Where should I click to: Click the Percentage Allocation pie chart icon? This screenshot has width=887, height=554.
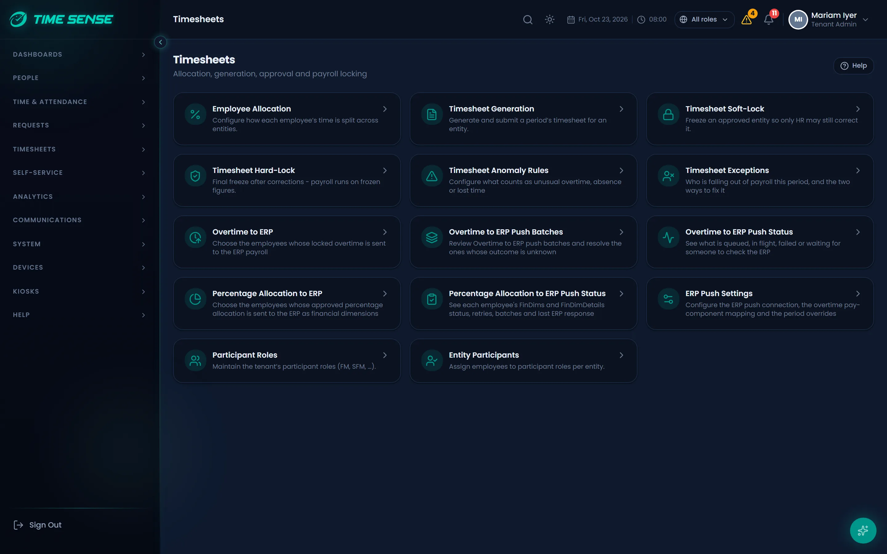click(x=195, y=299)
